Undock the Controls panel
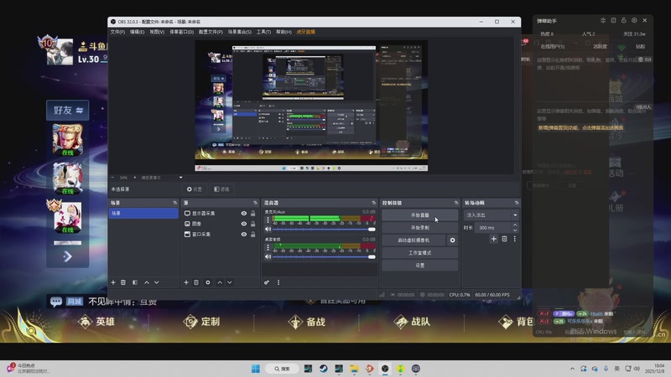 pos(455,203)
